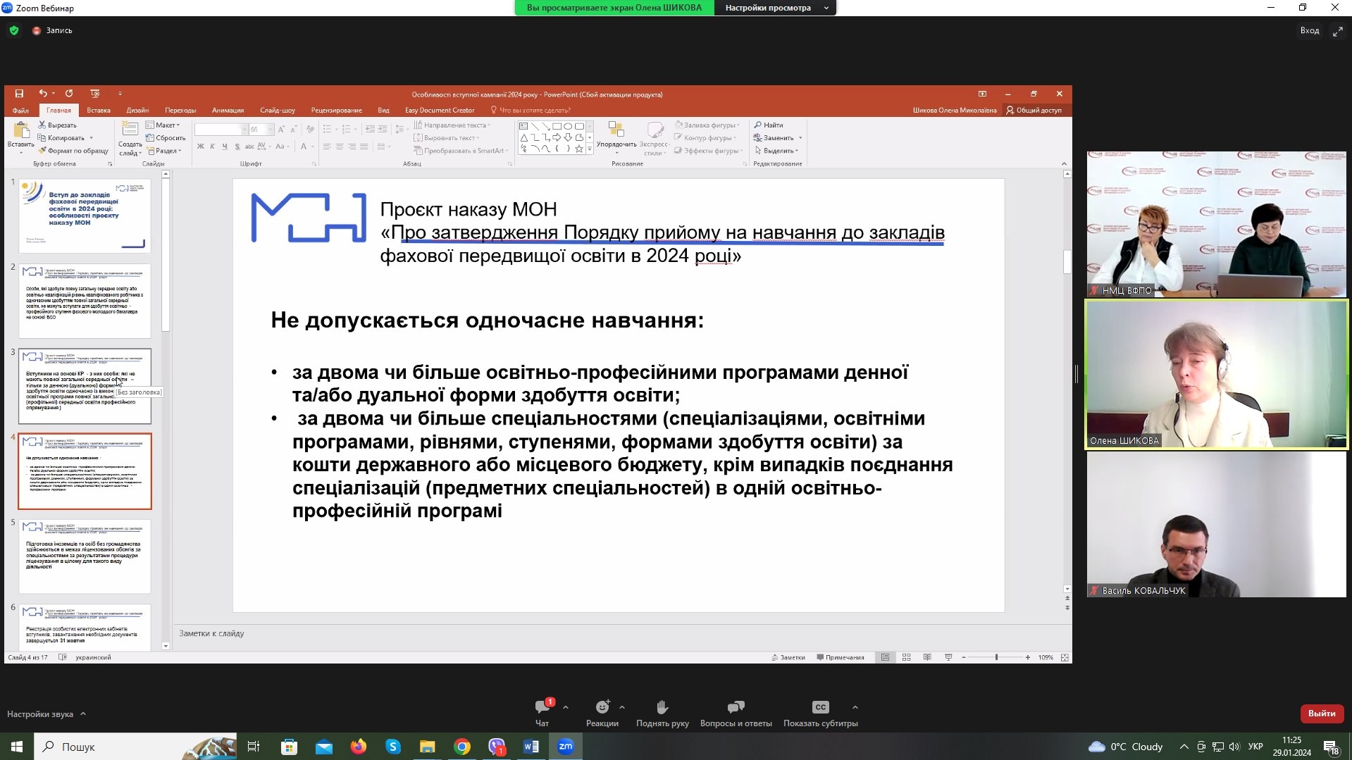Toggle Italic (К) formatting
Screen dimensions: 1352x760
213,147
